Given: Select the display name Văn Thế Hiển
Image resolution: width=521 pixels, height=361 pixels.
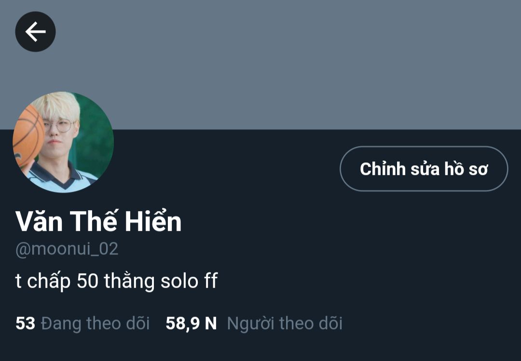Looking at the screenshot, I should tap(98, 222).
